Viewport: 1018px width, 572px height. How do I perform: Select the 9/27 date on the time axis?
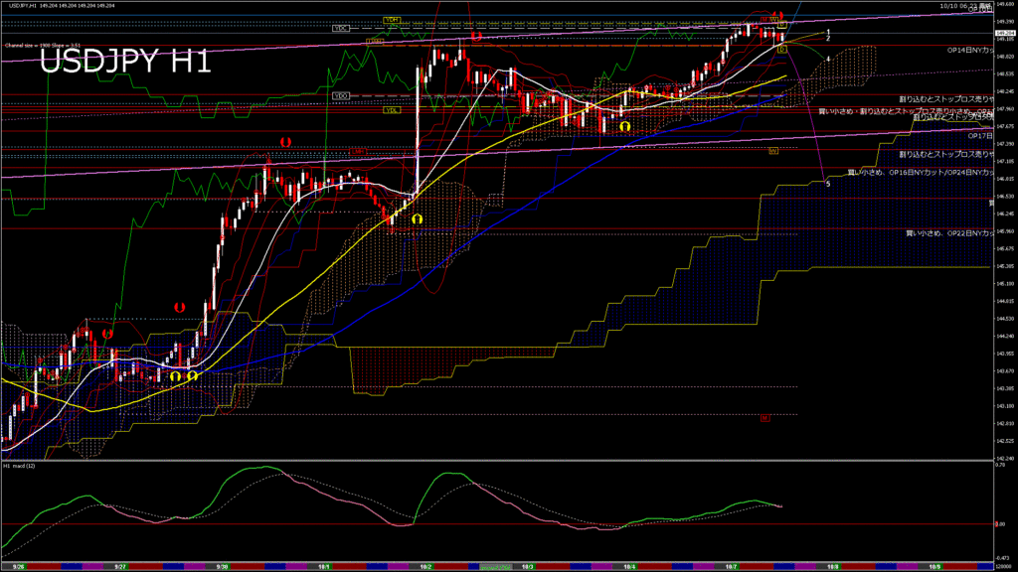119,567
